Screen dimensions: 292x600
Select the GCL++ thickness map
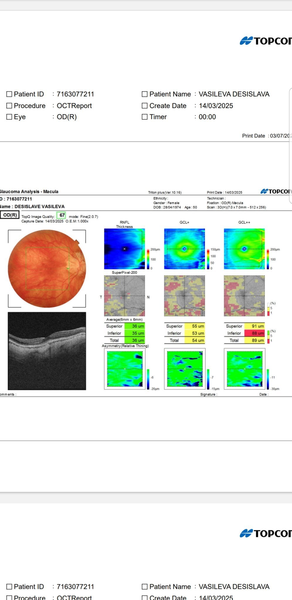pos(244,249)
